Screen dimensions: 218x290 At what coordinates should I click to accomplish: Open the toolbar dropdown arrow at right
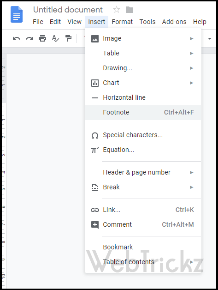[x=210, y=39]
